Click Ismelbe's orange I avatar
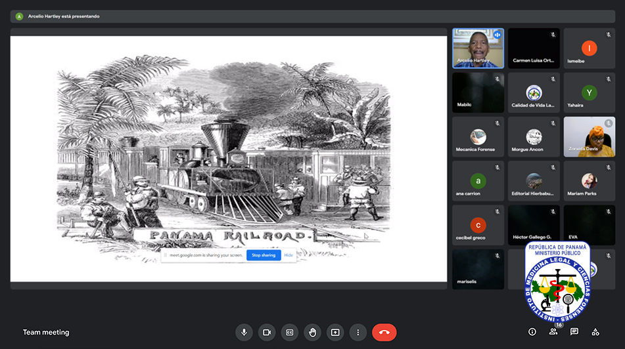 click(x=589, y=48)
